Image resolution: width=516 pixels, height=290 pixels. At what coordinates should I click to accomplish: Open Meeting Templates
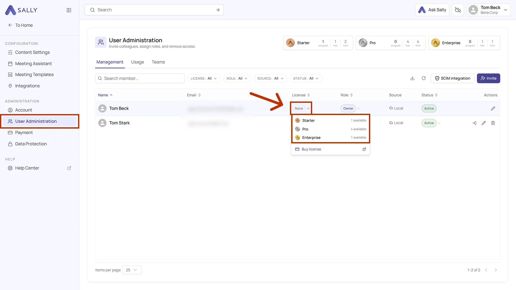point(34,74)
